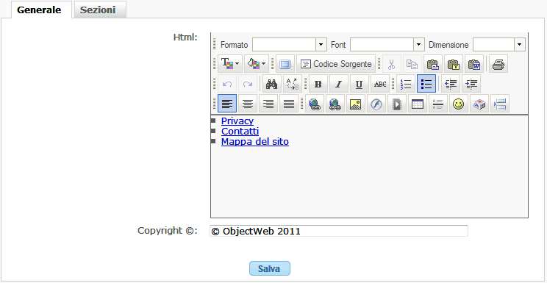Click the colorful cube icon
The height and width of the screenshot is (283, 547).
click(479, 104)
